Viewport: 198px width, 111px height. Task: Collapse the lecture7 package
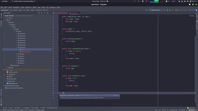tap(16, 47)
